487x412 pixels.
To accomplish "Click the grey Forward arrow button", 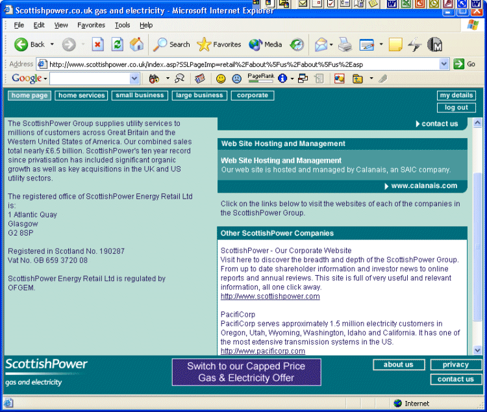I will [69, 45].
